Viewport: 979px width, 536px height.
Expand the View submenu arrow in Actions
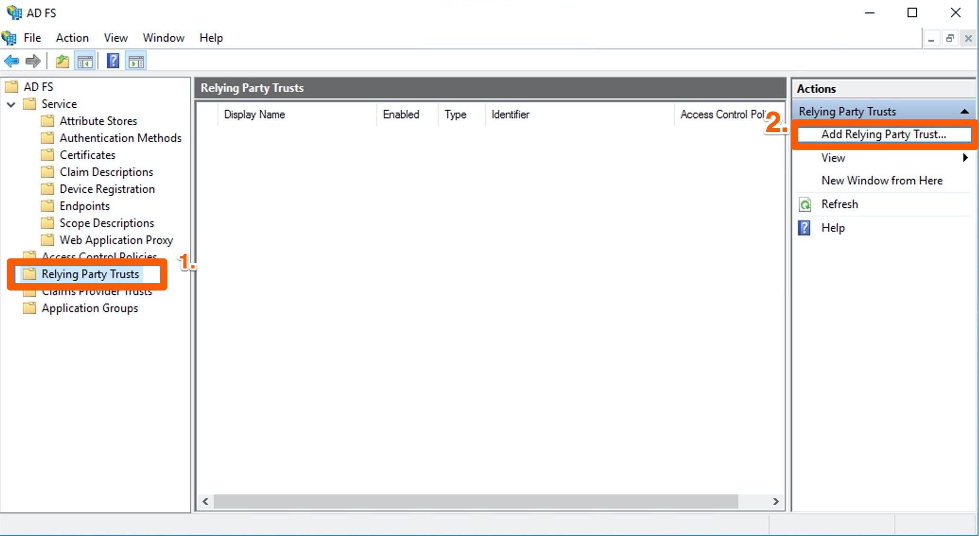pyautogui.click(x=965, y=158)
